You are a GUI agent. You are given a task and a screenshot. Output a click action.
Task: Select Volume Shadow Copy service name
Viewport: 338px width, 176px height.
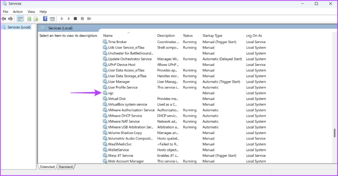pyautogui.click(x=125, y=133)
